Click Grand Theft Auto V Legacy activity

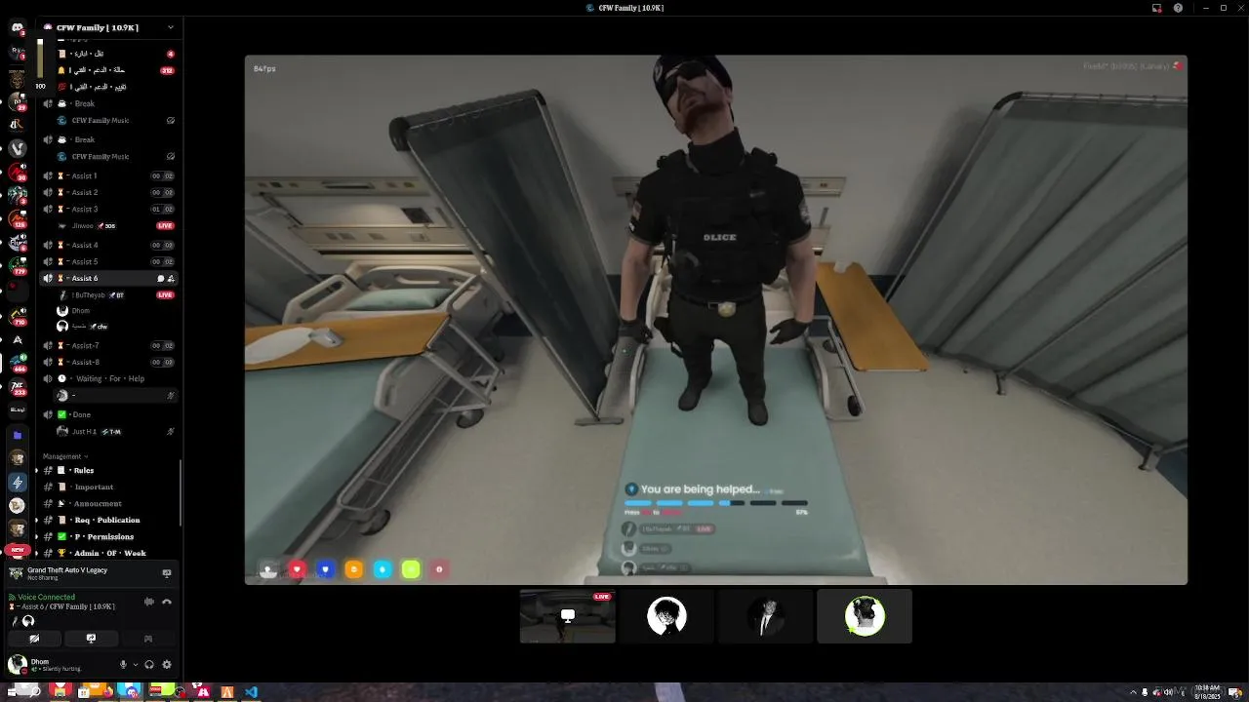67,570
